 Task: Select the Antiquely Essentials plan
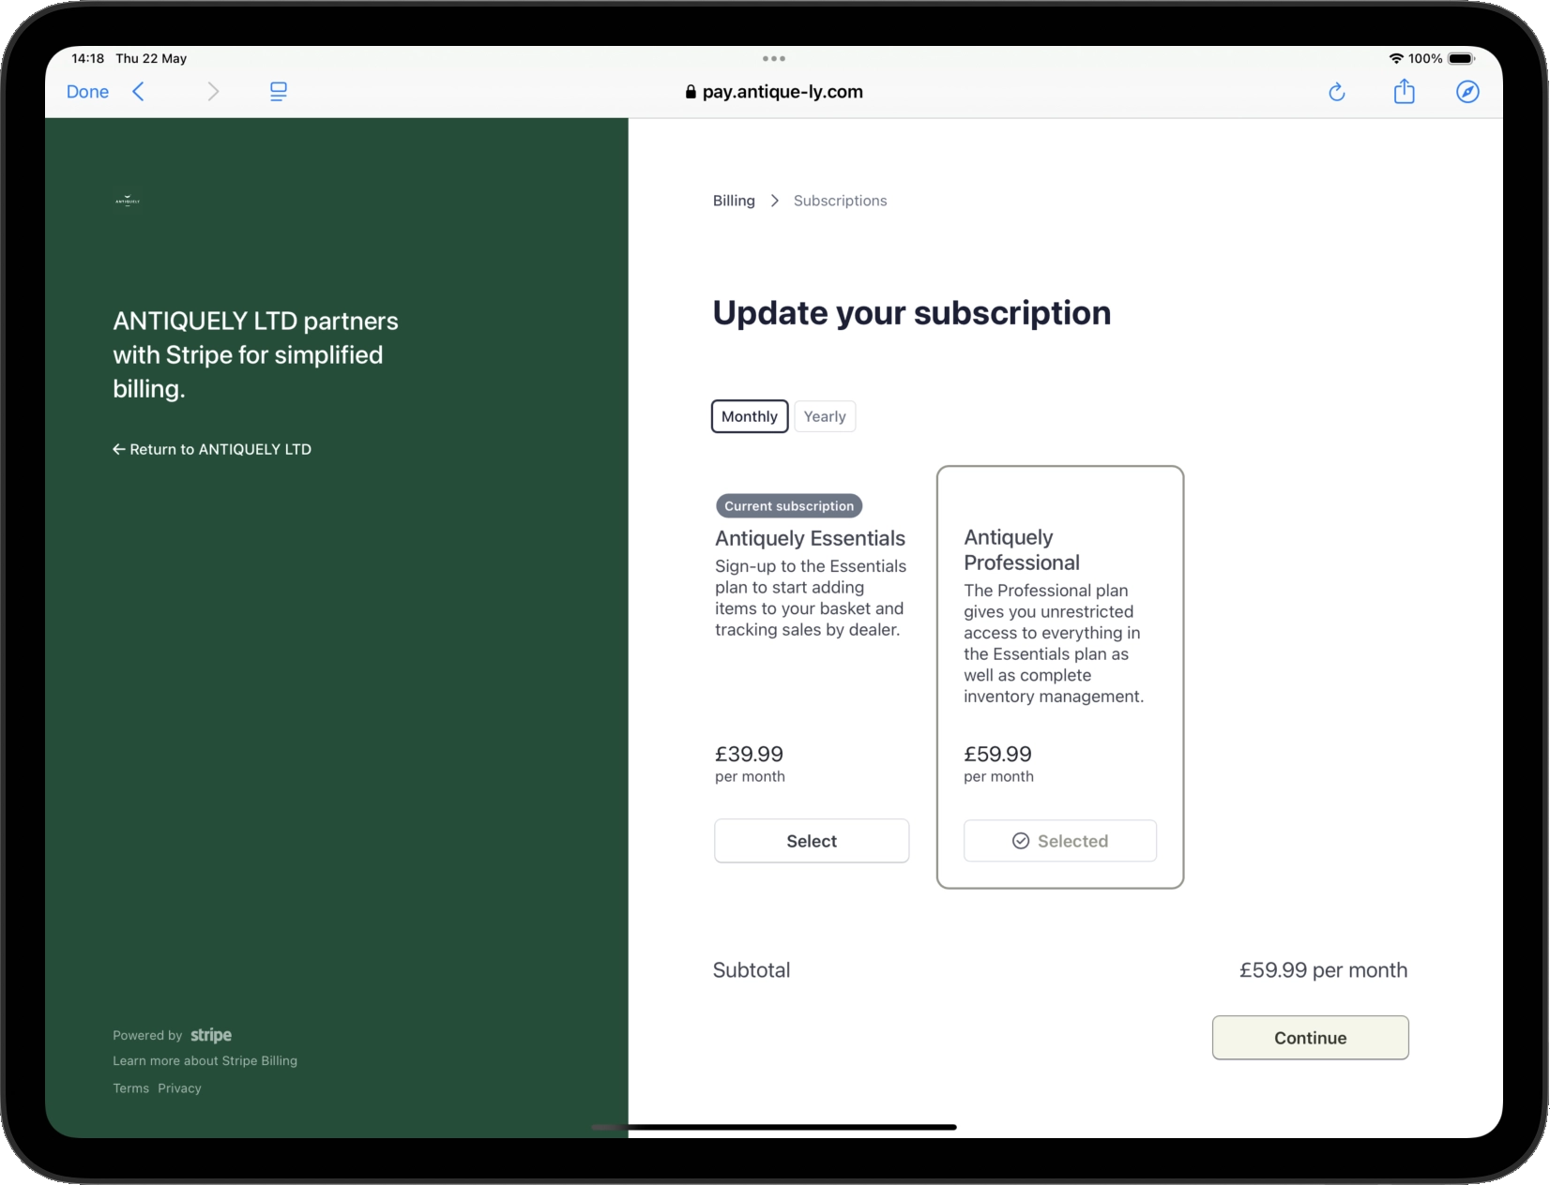(x=812, y=841)
